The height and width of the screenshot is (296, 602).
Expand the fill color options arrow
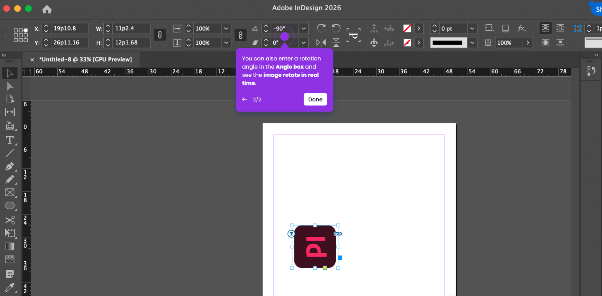click(419, 28)
